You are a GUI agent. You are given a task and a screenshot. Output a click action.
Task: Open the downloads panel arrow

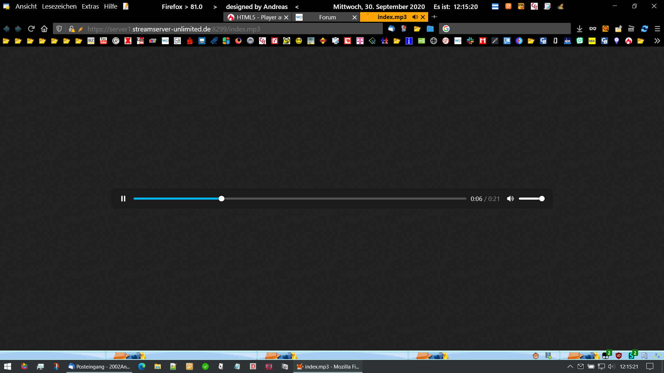point(580,29)
